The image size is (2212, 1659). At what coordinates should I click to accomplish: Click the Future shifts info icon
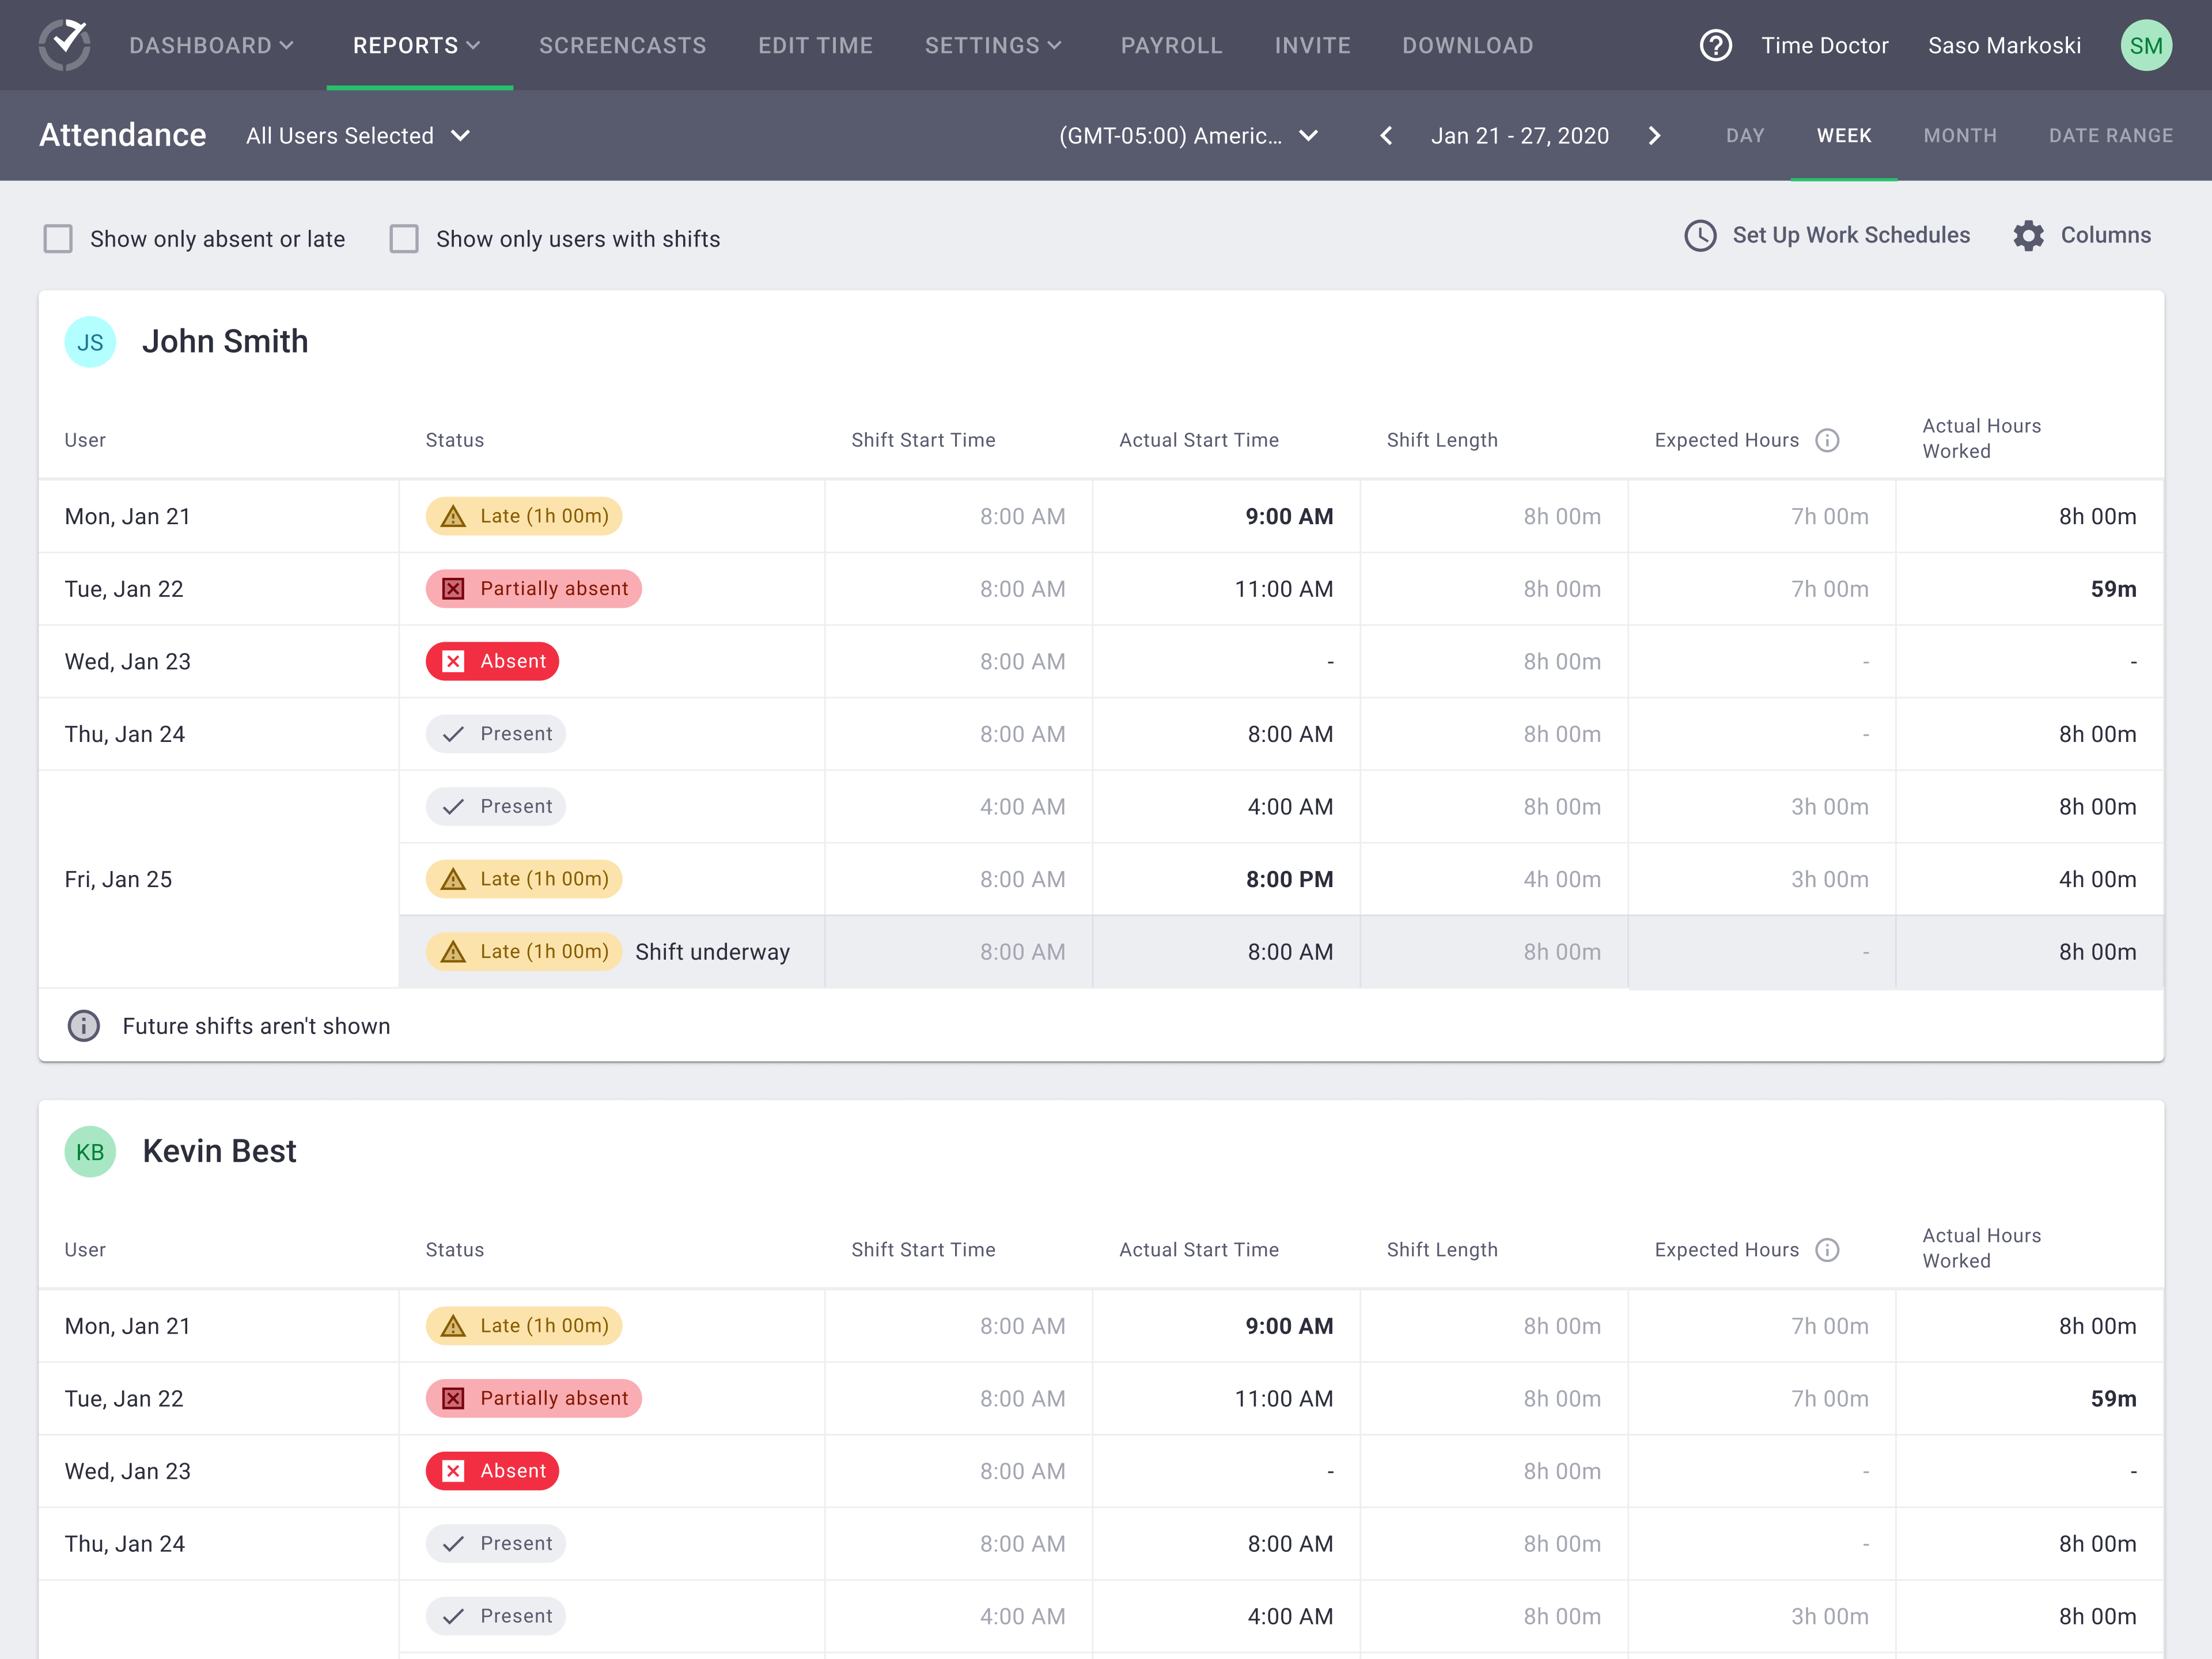click(84, 1026)
